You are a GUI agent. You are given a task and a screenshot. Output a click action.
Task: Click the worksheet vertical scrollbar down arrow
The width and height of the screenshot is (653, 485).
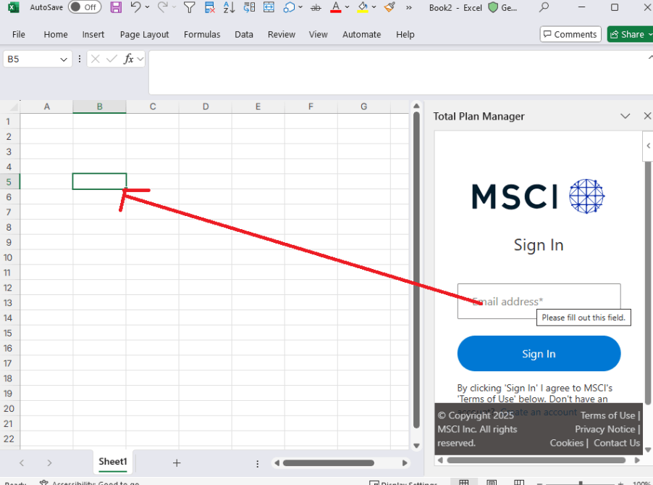click(416, 446)
